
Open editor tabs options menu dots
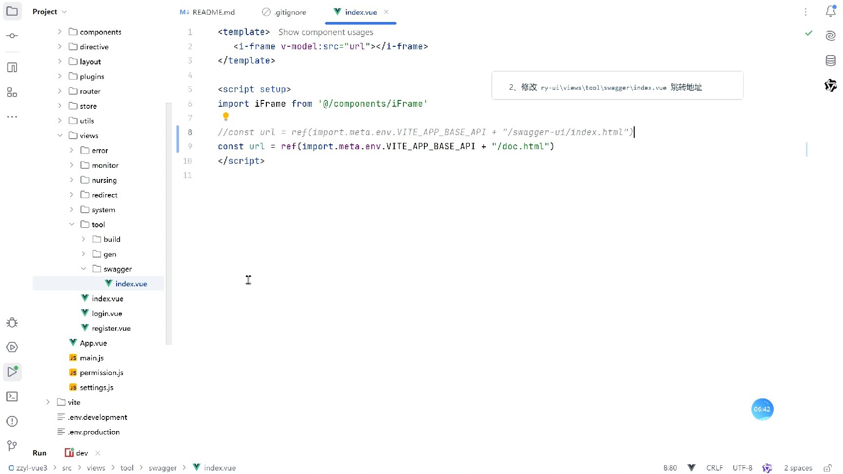tap(806, 12)
